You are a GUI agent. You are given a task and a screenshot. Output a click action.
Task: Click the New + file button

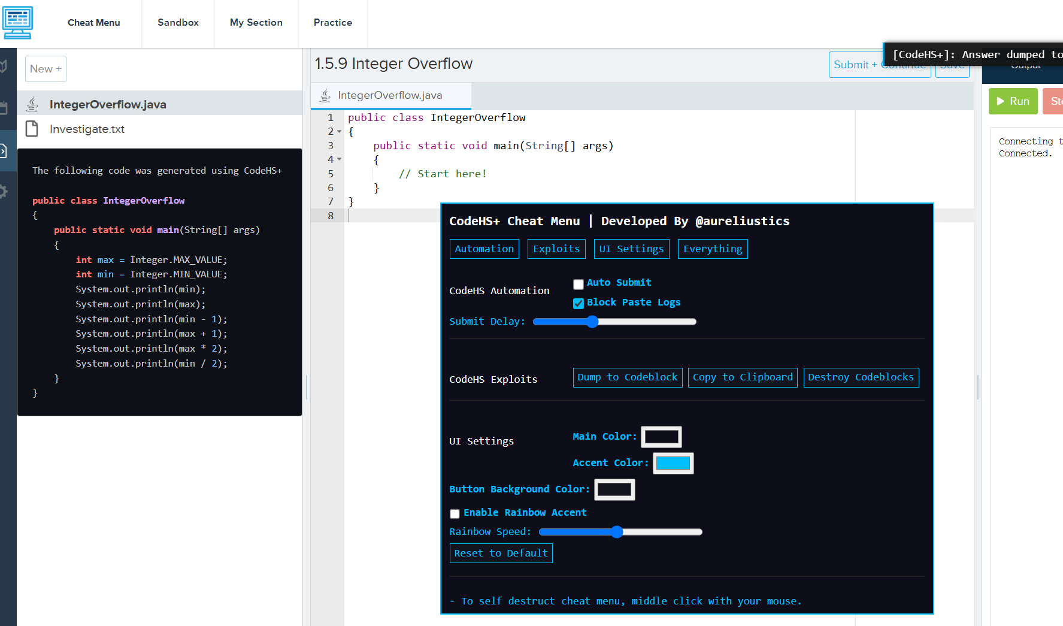tap(46, 69)
